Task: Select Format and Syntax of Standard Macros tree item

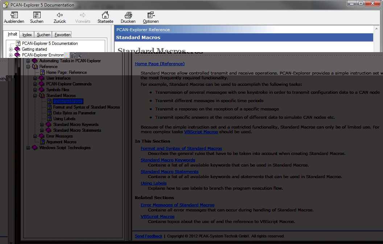Action: click(x=86, y=107)
